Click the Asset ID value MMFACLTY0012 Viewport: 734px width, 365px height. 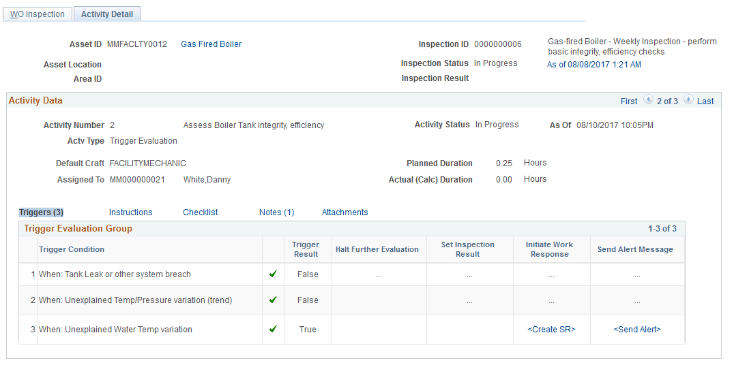click(x=137, y=44)
